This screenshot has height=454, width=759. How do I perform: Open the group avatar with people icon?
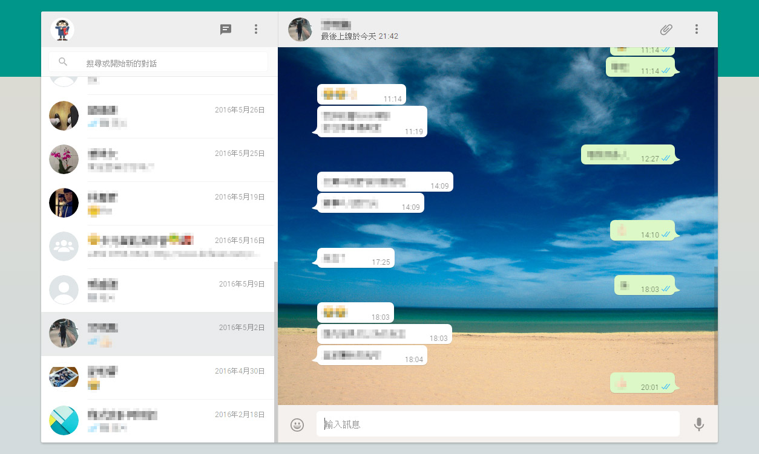coord(64,247)
